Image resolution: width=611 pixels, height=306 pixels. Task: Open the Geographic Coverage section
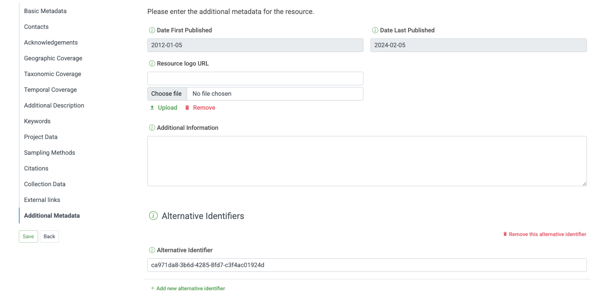53,58
